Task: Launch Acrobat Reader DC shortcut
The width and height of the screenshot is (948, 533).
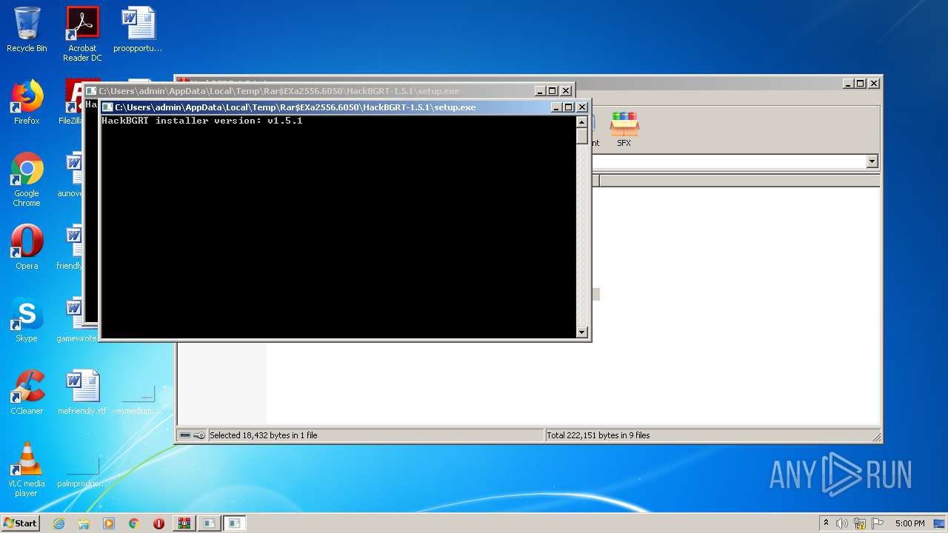Action: pos(82,33)
